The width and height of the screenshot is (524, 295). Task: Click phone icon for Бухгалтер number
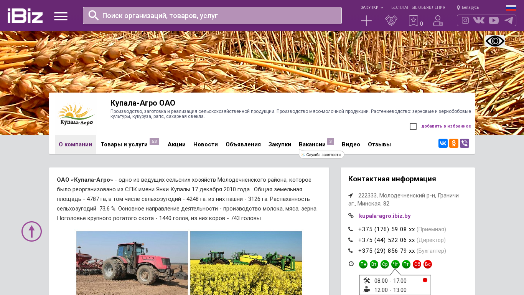click(x=351, y=251)
